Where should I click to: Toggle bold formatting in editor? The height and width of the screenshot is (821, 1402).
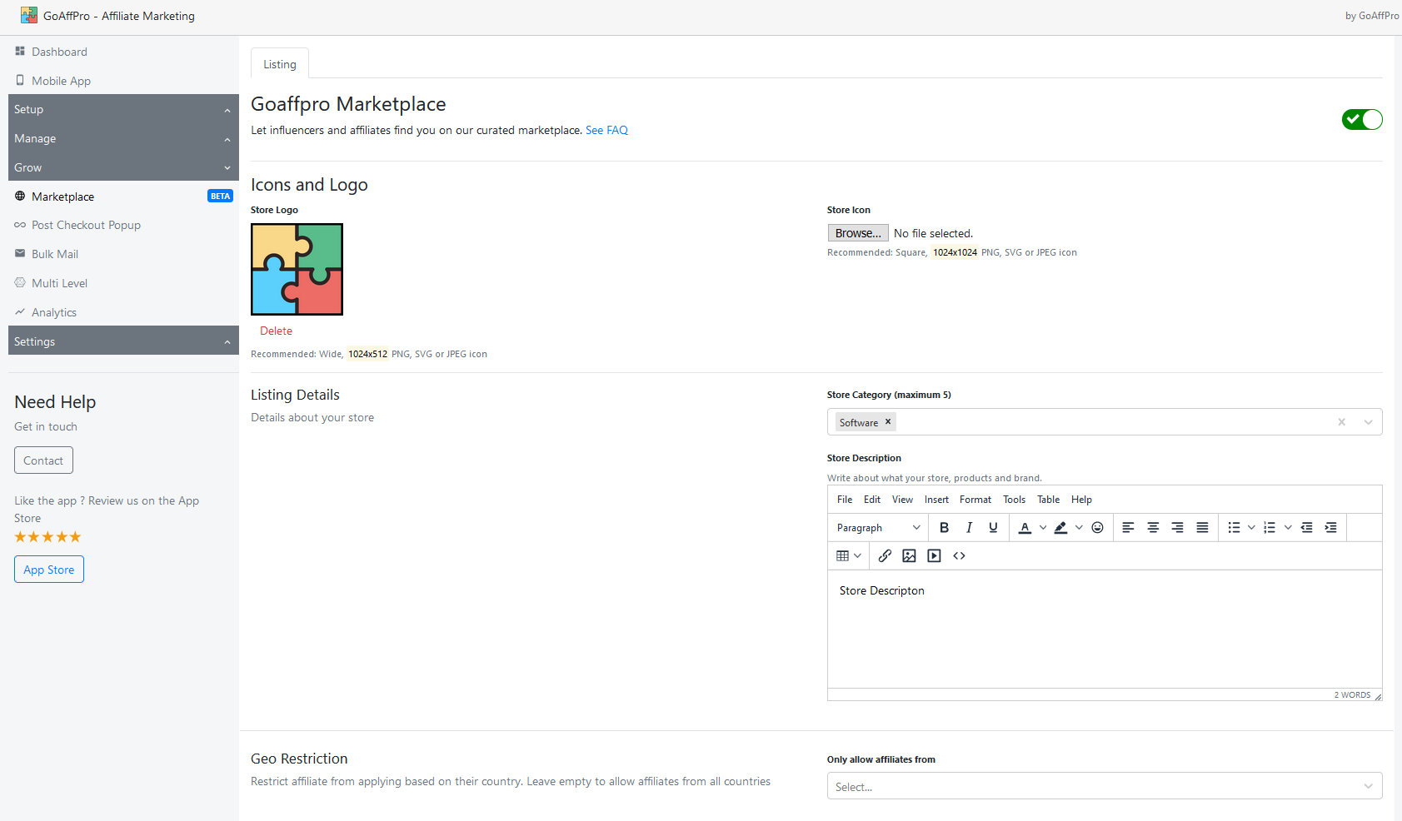[x=944, y=527]
